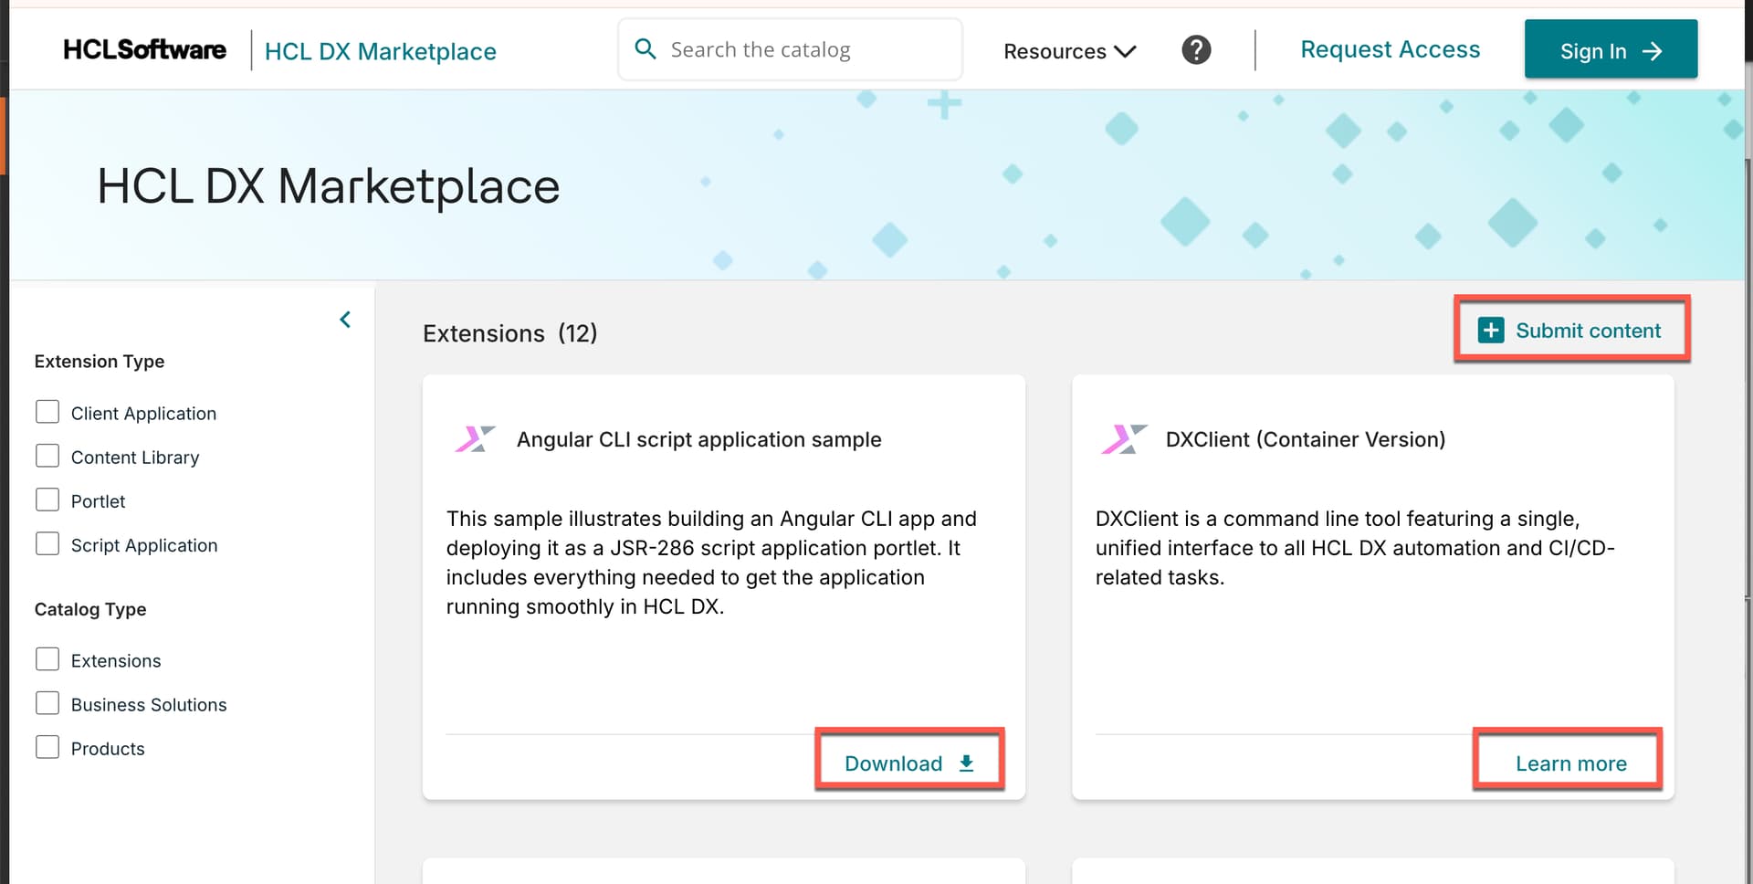Open DXClient (Container Version) title

1306,439
